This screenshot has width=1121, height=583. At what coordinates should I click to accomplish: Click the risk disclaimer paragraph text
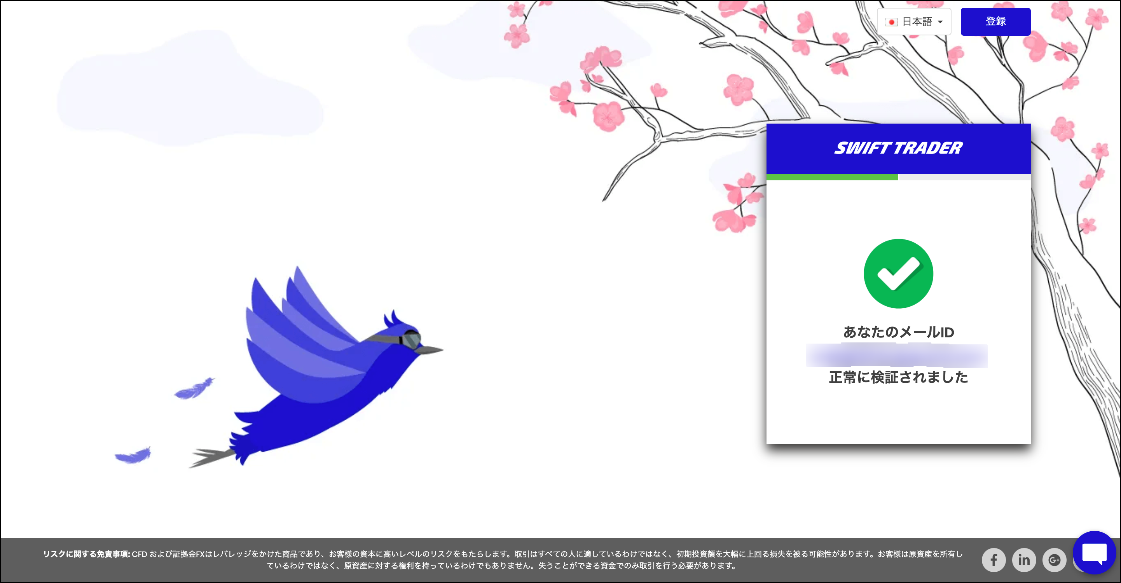[x=501, y=565]
